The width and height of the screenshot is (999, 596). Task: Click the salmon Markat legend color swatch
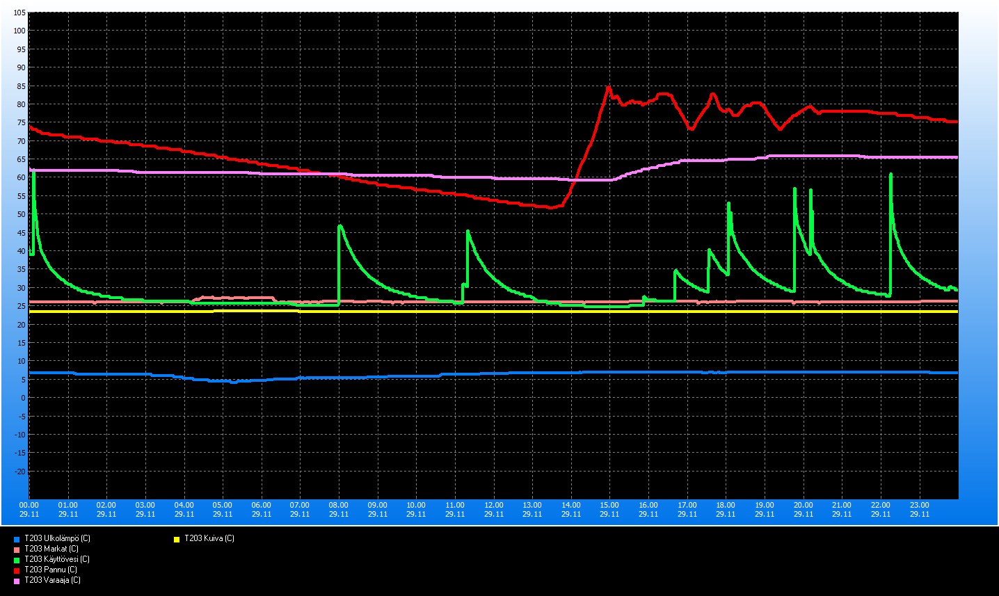coord(17,549)
